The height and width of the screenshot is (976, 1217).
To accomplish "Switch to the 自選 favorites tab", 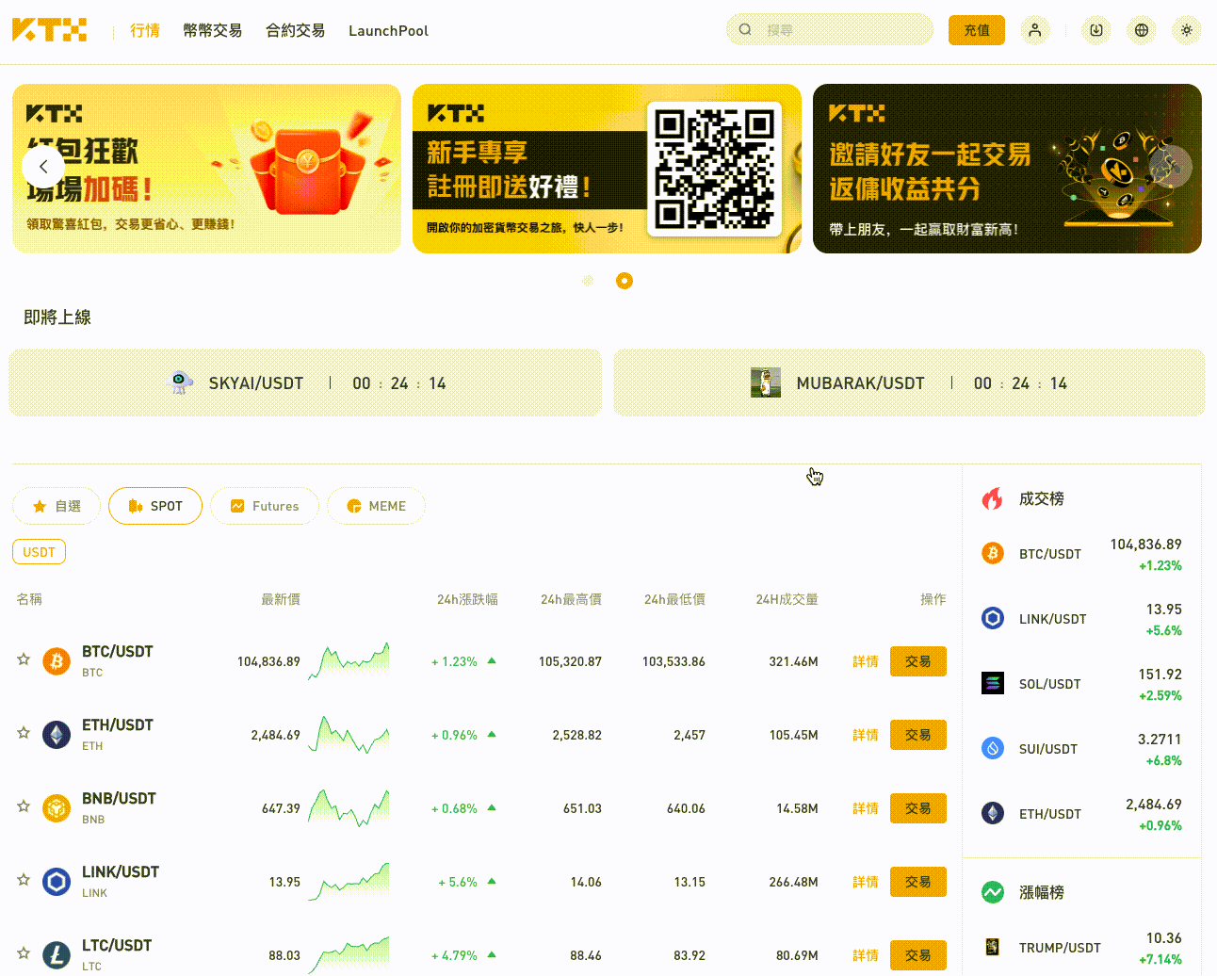I will [57, 506].
